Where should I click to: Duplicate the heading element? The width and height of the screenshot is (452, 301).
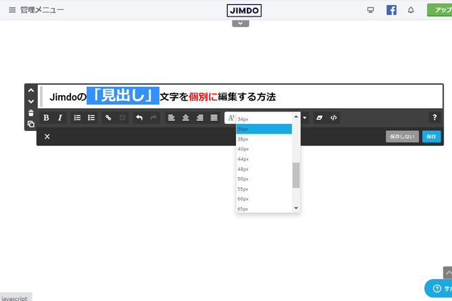pyautogui.click(x=31, y=124)
